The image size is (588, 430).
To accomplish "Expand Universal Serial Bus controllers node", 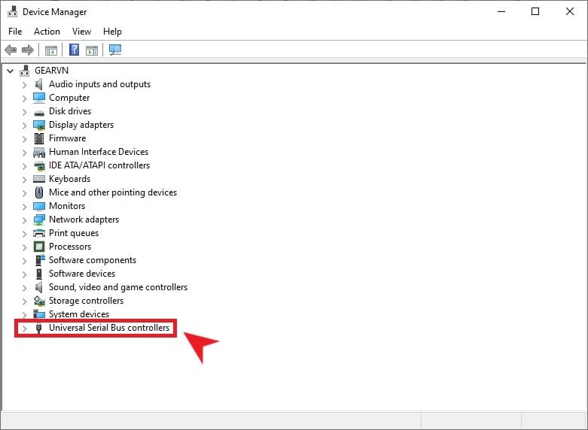I will [24, 329].
